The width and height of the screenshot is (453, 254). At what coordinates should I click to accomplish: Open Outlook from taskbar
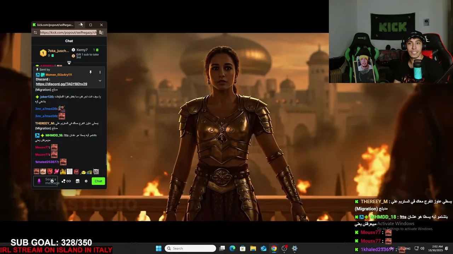click(x=263, y=248)
